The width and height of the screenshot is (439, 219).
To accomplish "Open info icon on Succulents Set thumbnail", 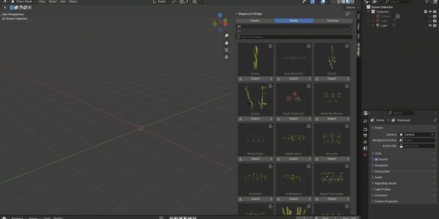I will (x=308, y=46).
